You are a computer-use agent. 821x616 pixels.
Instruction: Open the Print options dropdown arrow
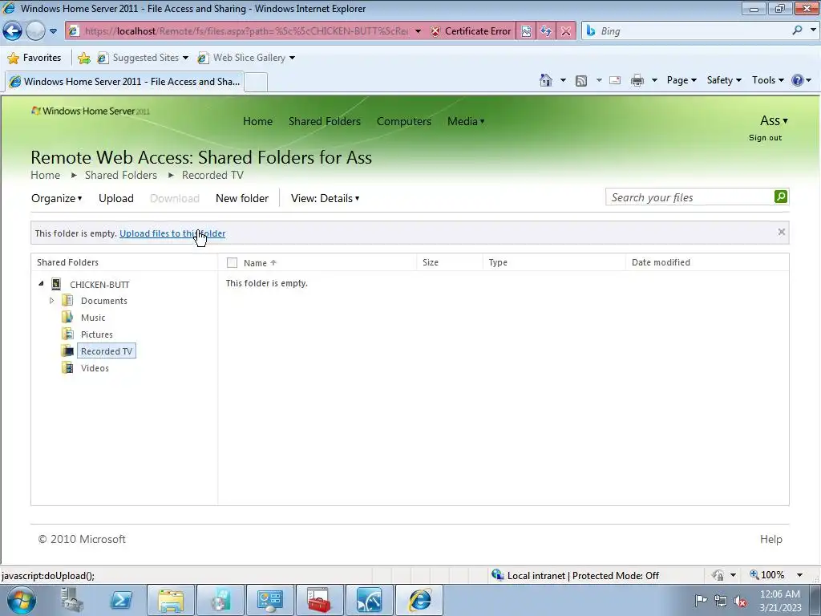[654, 80]
